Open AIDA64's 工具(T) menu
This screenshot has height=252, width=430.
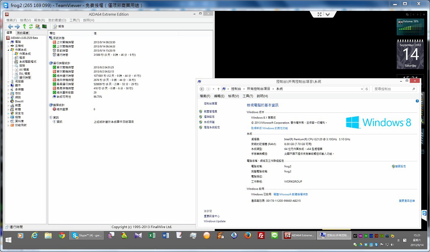click(75, 20)
